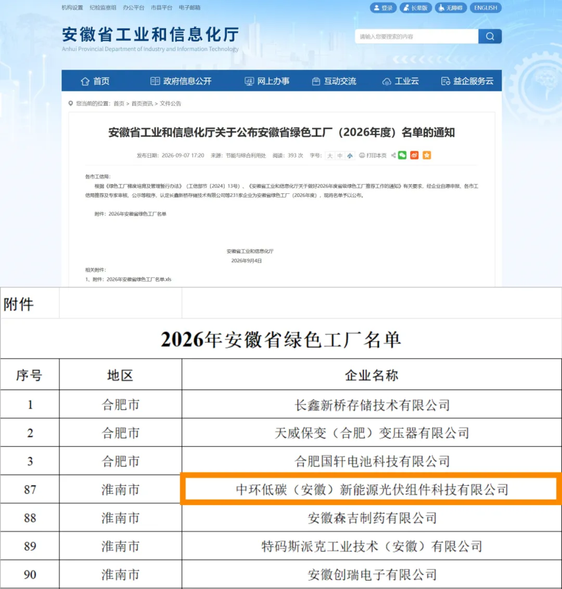Click the 地区 column header

pos(120,375)
